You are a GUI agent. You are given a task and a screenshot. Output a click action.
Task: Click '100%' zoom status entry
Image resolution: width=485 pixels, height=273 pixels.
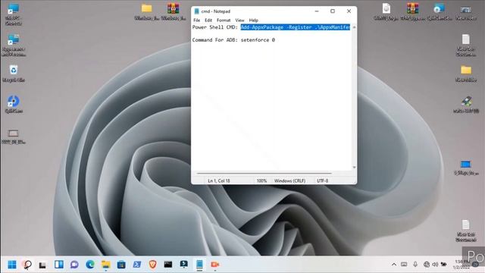[261, 180]
